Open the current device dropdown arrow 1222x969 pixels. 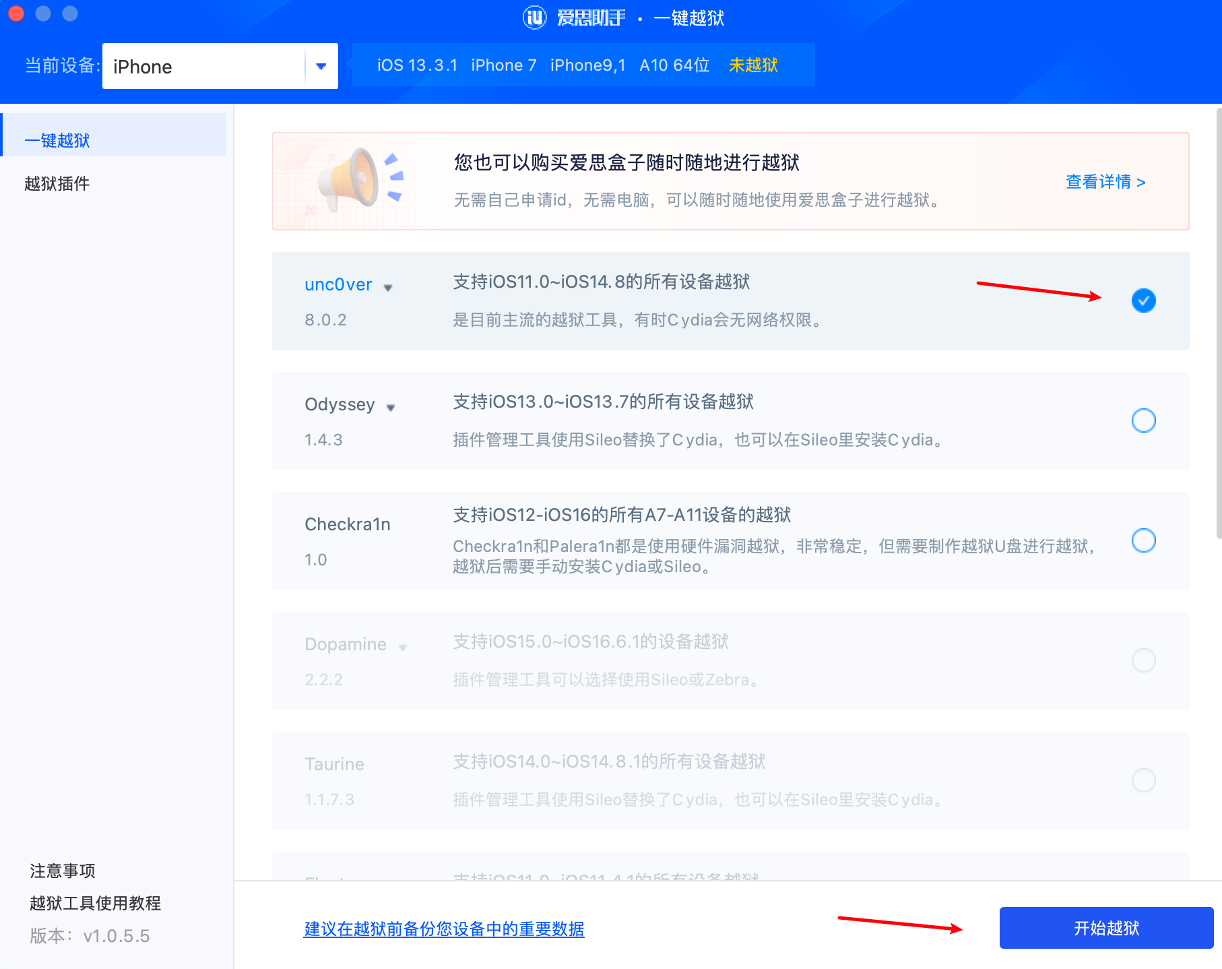tap(321, 66)
